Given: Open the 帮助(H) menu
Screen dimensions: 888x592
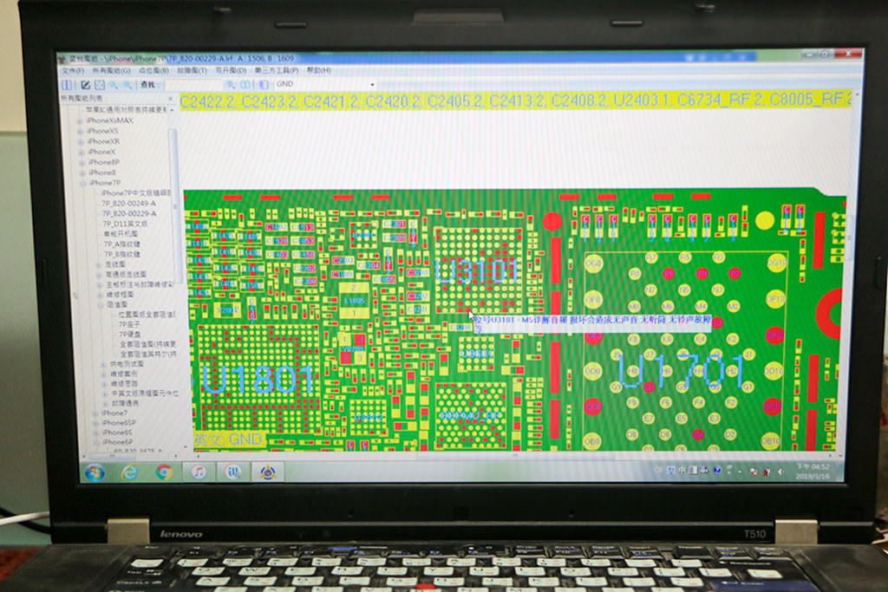Looking at the screenshot, I should [318, 70].
